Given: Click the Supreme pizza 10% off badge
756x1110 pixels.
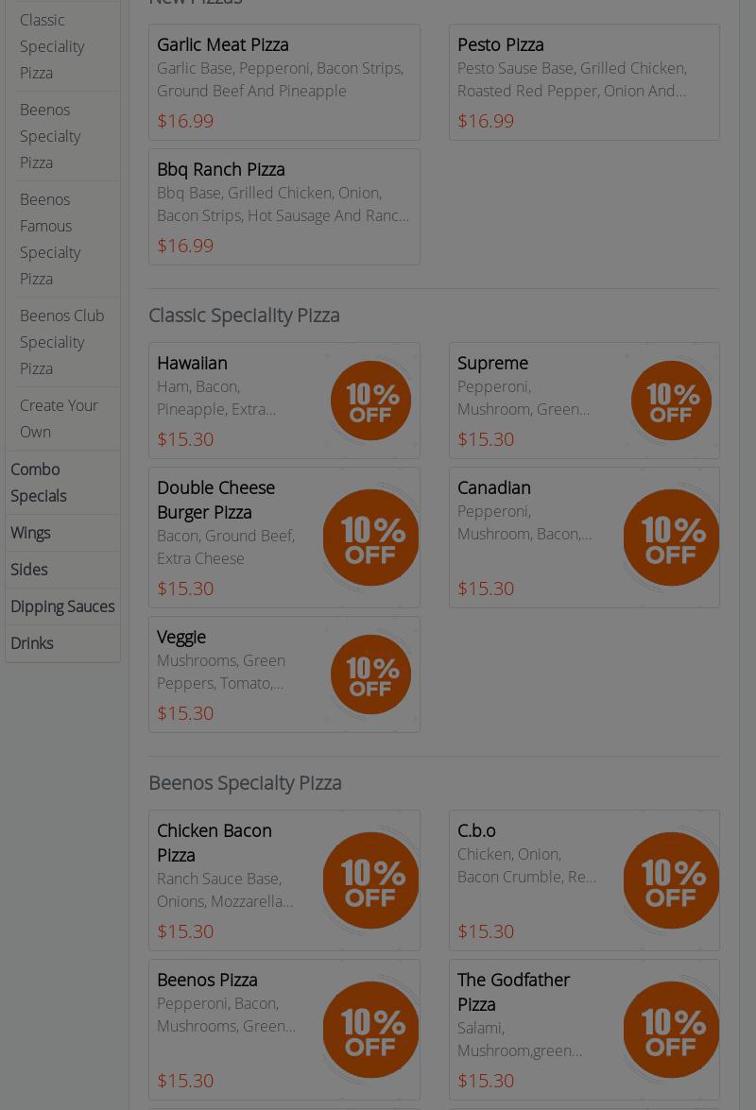Looking at the screenshot, I should click(671, 401).
